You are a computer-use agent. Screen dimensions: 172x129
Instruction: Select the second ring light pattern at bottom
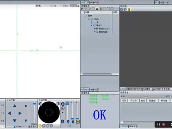(44, 126)
